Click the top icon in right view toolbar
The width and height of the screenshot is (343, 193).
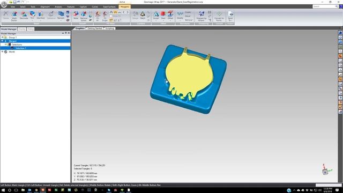[340, 33]
